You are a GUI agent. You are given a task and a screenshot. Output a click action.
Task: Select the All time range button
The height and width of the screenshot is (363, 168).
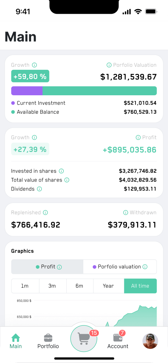(x=140, y=286)
